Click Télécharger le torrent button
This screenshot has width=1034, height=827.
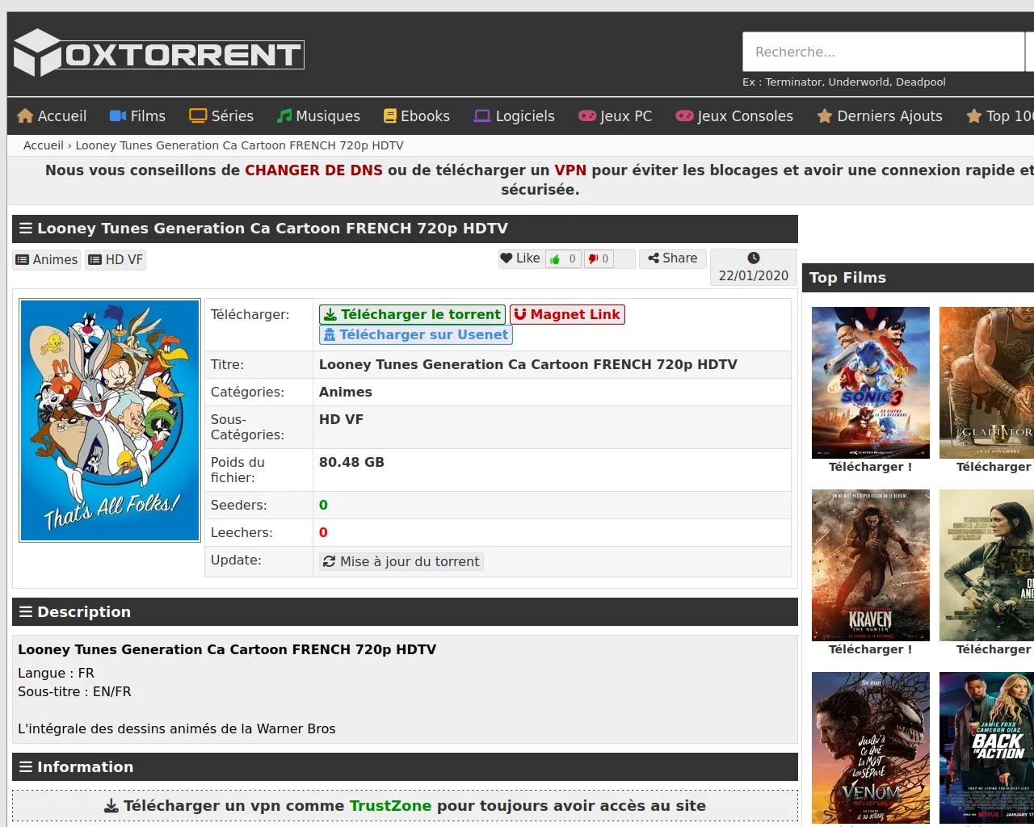tap(412, 314)
